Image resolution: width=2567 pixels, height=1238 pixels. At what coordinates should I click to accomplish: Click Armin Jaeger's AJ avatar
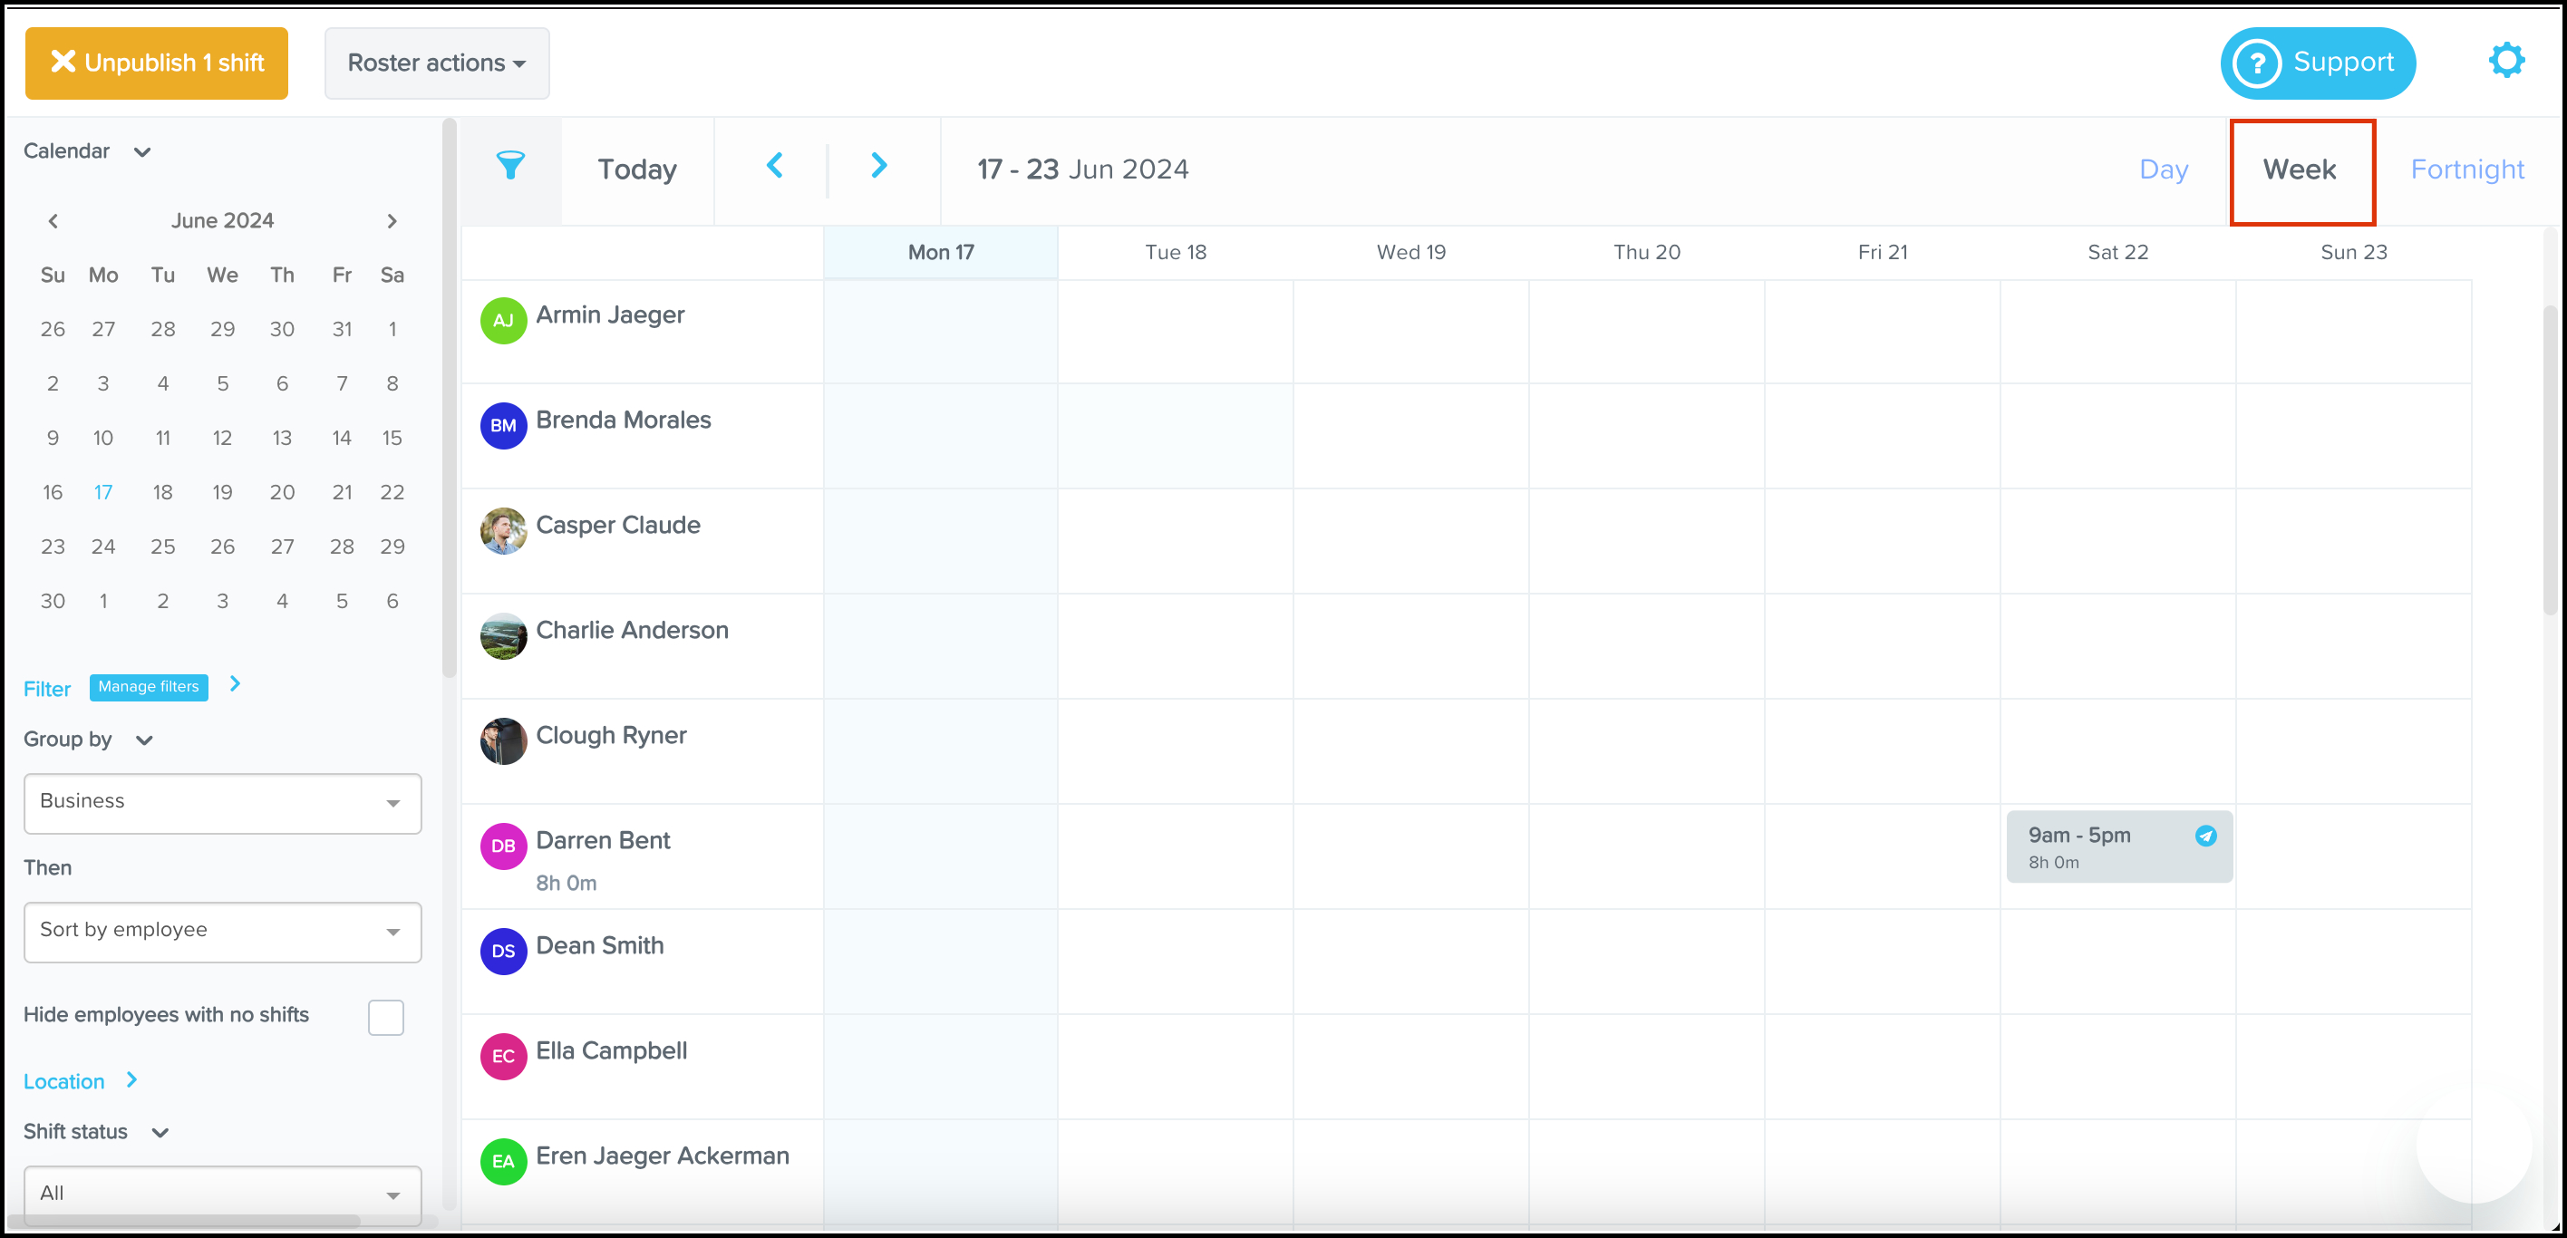[x=503, y=321]
